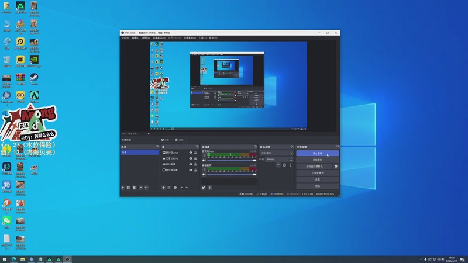Open the 场景集合(S) menu

tap(190, 38)
